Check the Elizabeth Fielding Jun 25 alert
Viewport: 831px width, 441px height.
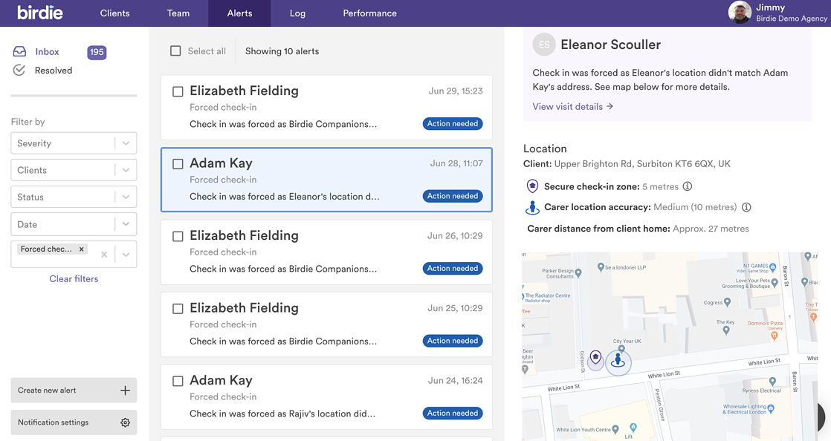coord(178,309)
